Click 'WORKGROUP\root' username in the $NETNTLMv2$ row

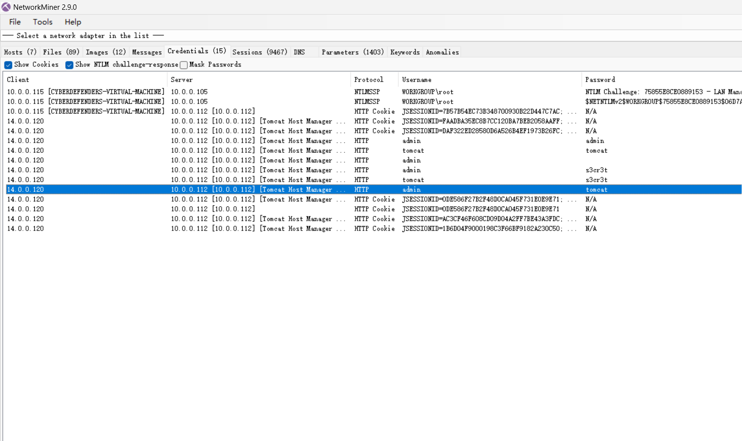(x=427, y=102)
